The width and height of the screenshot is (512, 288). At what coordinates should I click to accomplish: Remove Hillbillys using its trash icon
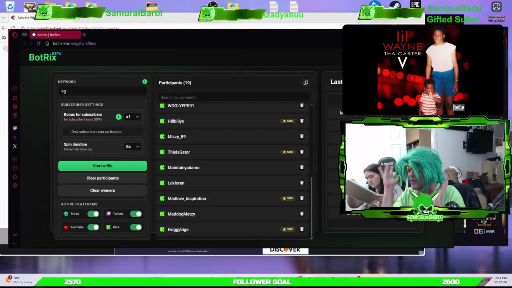click(x=302, y=121)
